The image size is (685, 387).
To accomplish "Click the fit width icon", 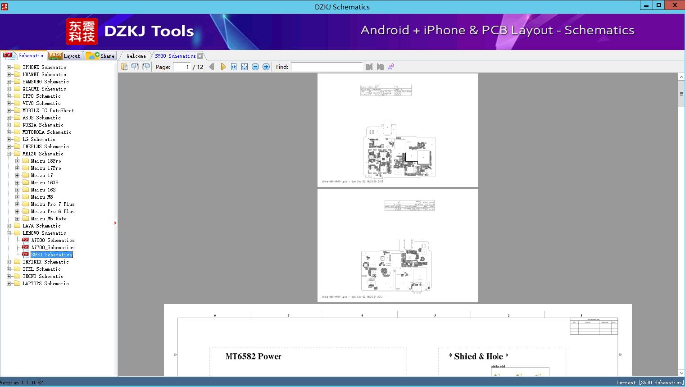I will [234, 67].
